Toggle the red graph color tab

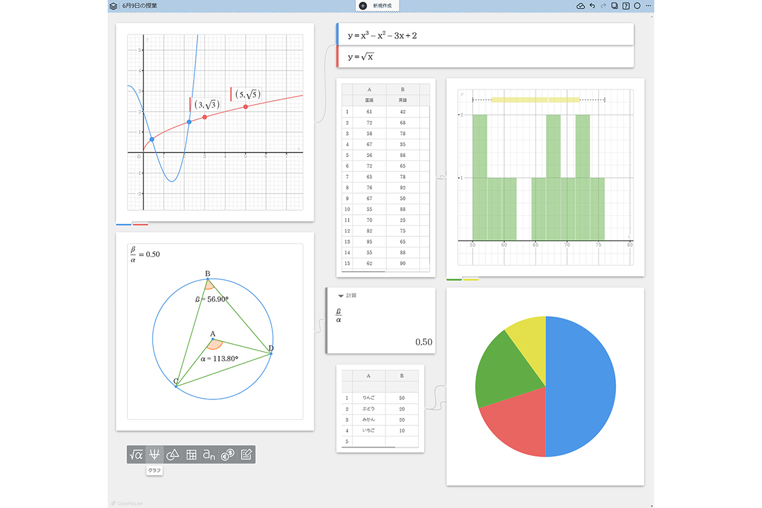[140, 224]
